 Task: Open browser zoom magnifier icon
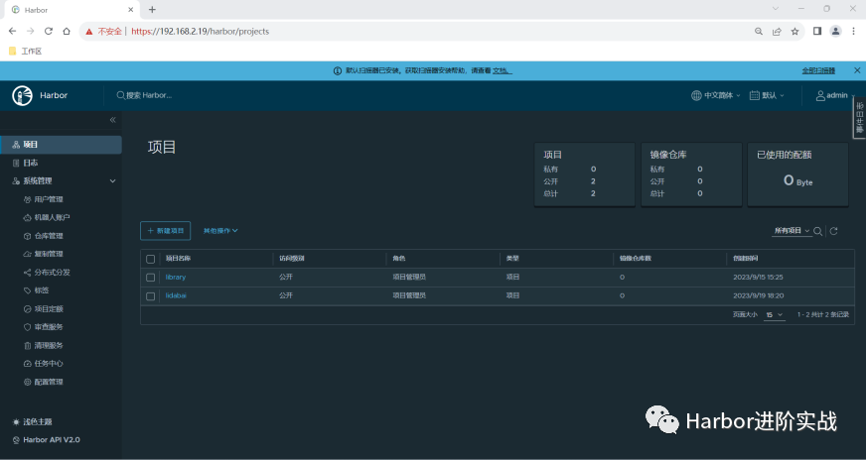pyautogui.click(x=759, y=32)
